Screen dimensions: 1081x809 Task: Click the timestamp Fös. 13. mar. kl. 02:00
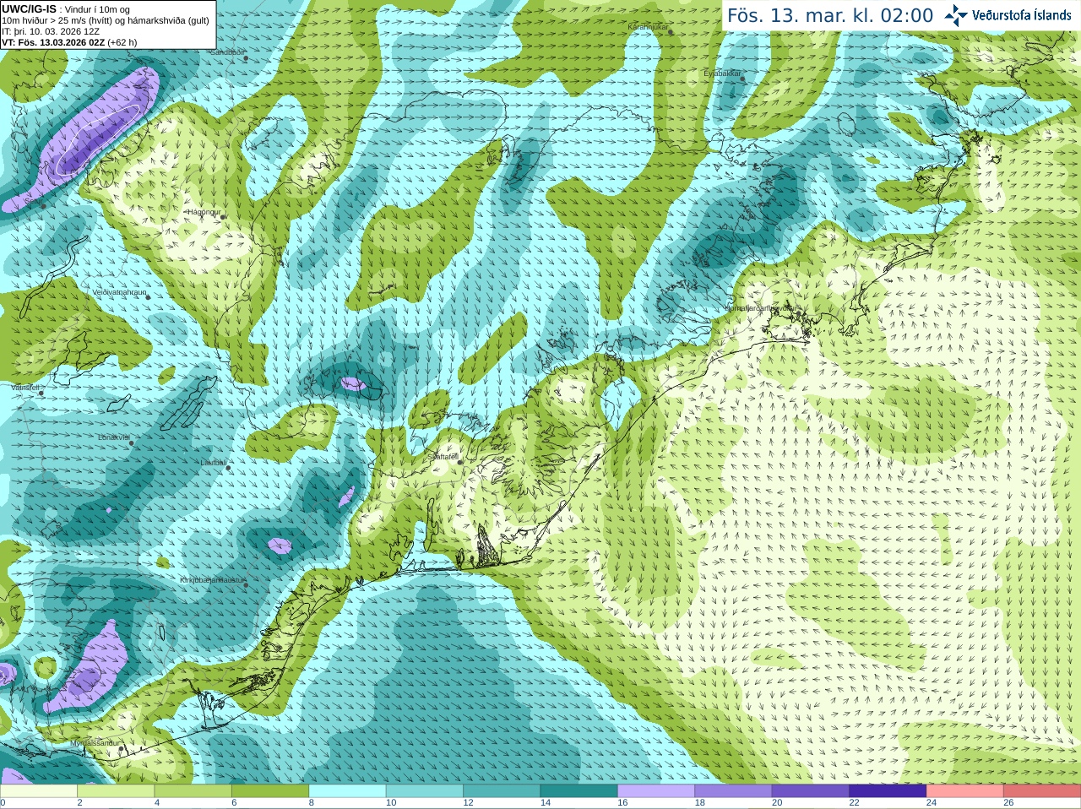(830, 16)
